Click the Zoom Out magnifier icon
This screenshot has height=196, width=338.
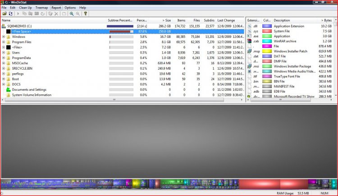point(78,14)
